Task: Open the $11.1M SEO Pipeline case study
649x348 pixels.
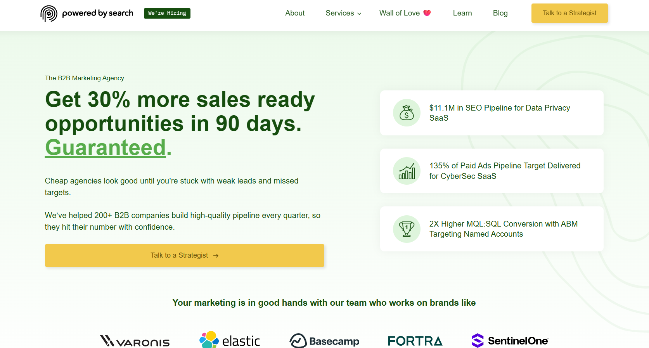Action: pos(492,113)
